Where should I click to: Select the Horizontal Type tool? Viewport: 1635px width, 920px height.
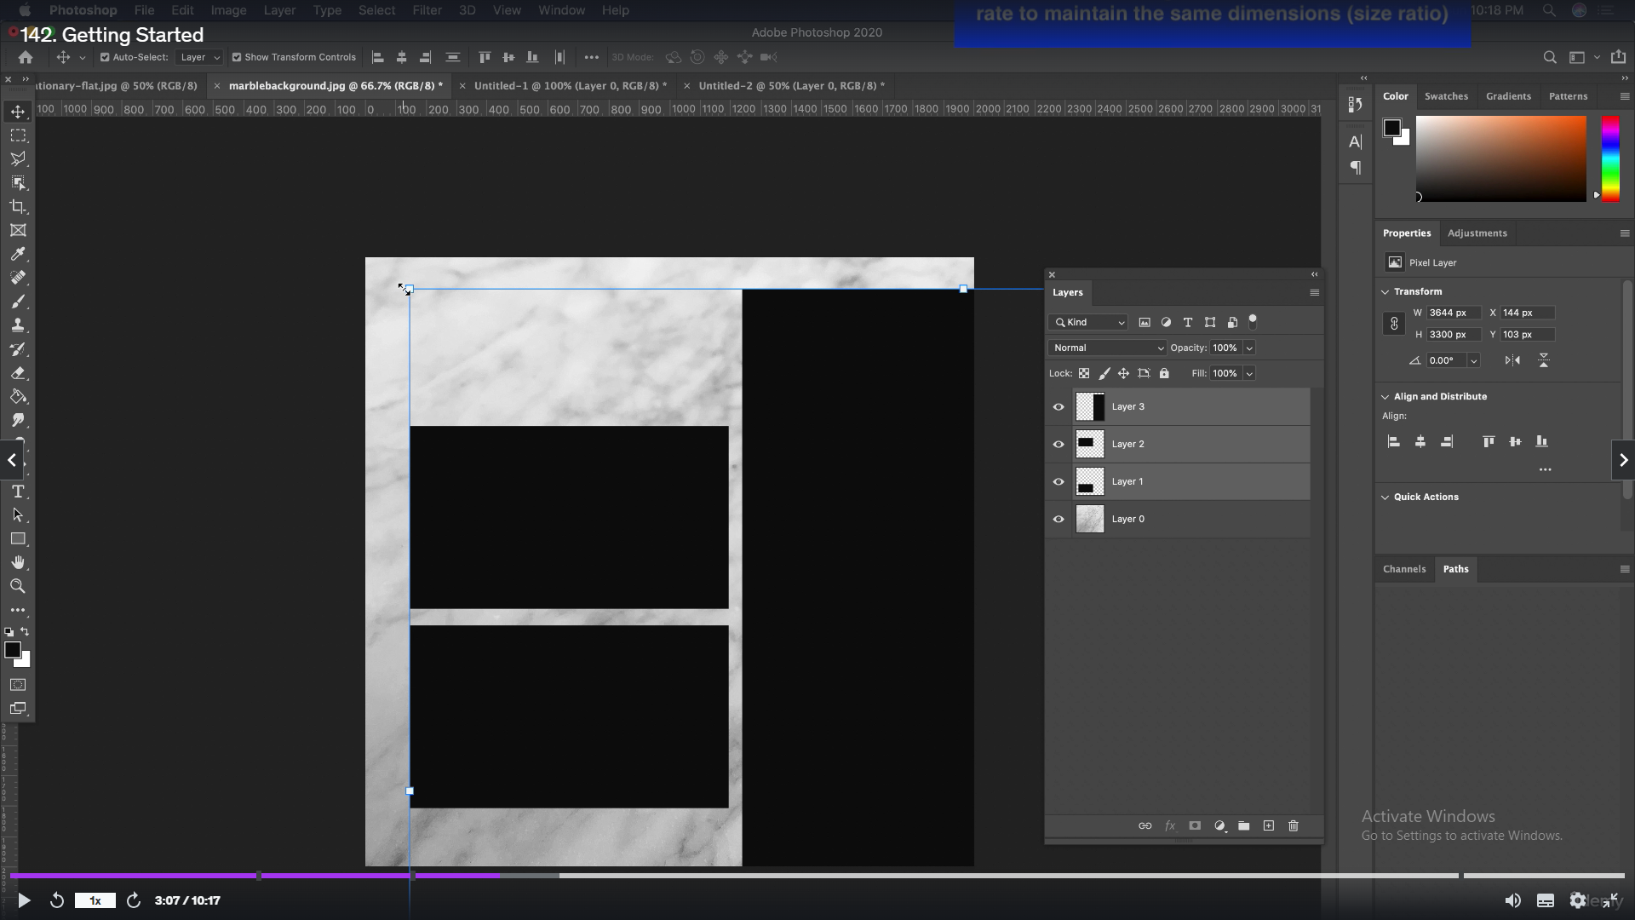coord(18,492)
